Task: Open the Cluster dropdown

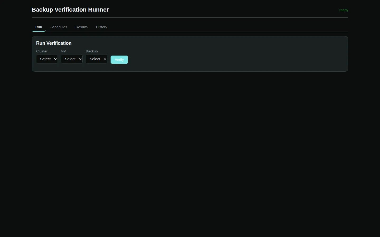Action: [47, 59]
